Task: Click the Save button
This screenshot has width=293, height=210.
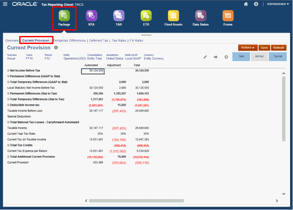Action: (x=264, y=48)
